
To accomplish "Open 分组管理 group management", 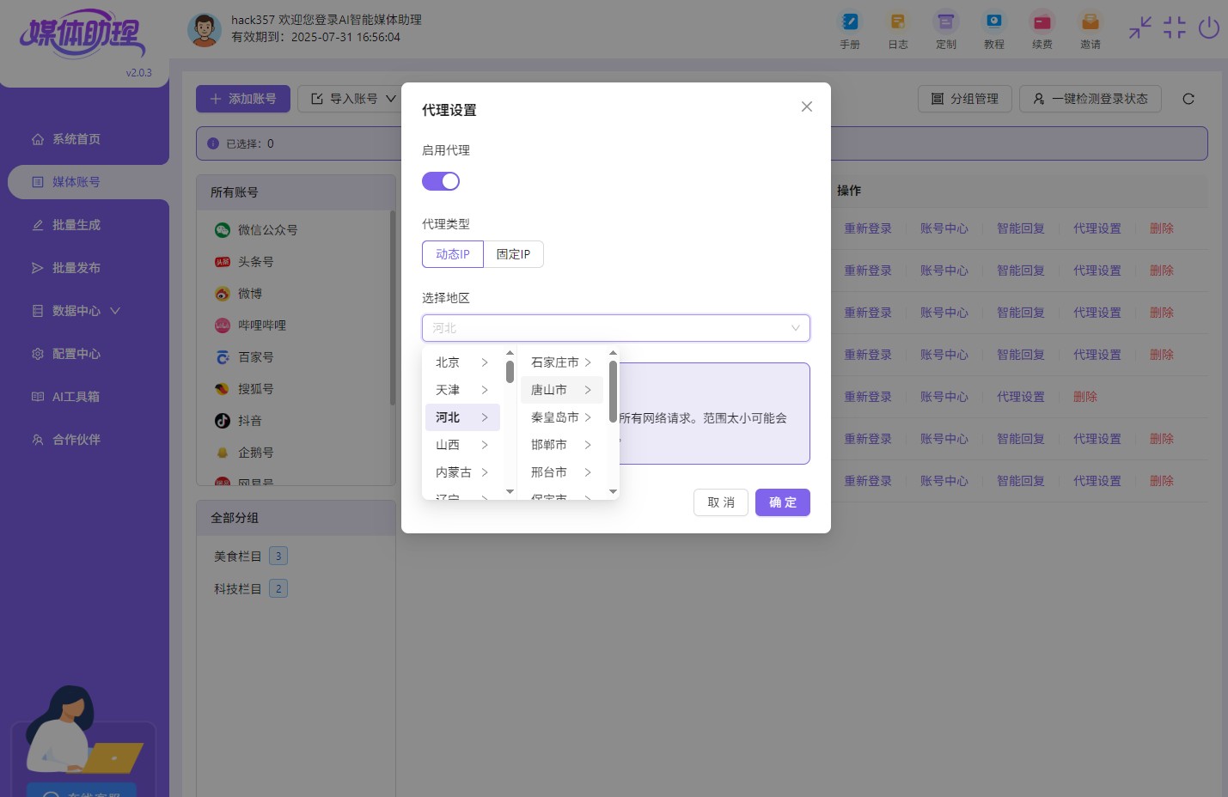I will (x=965, y=99).
